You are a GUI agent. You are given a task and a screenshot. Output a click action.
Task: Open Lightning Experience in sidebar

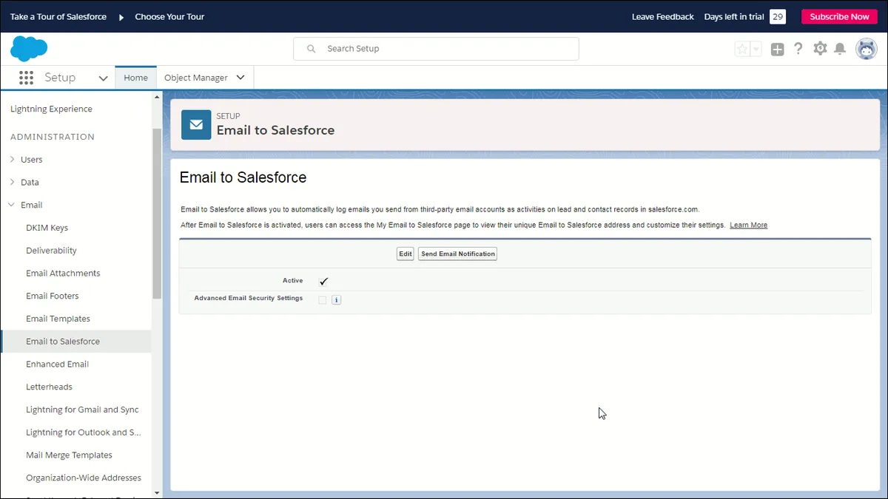(x=51, y=109)
